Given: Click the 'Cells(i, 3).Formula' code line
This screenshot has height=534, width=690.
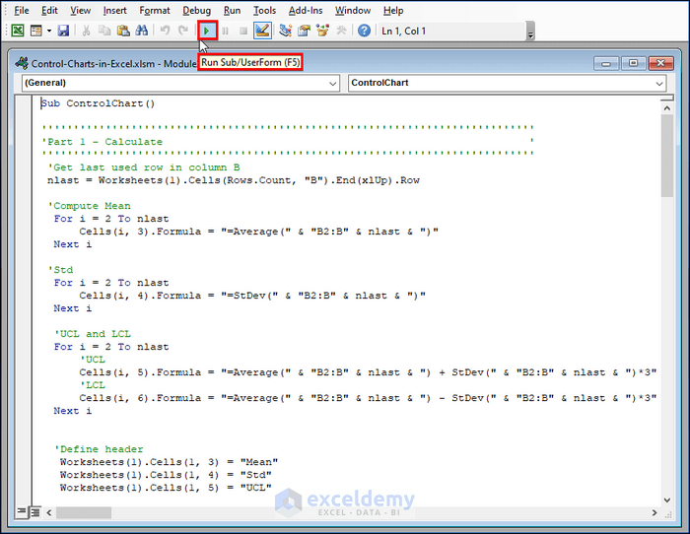Looking at the screenshot, I should click(x=258, y=232).
